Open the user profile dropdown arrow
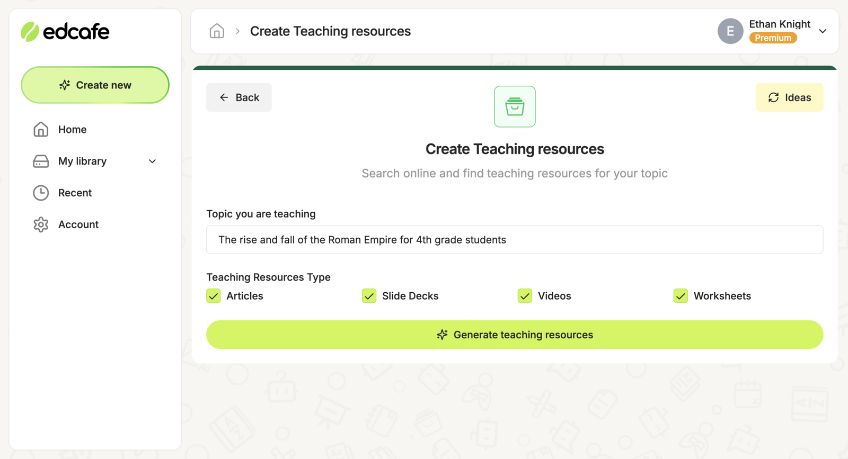 point(823,31)
